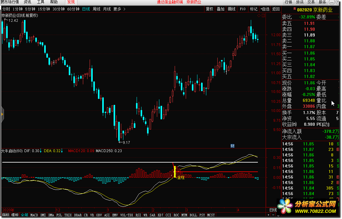Switch indicator to BOLL
Screen dimensions: 342x219
point(193,215)
